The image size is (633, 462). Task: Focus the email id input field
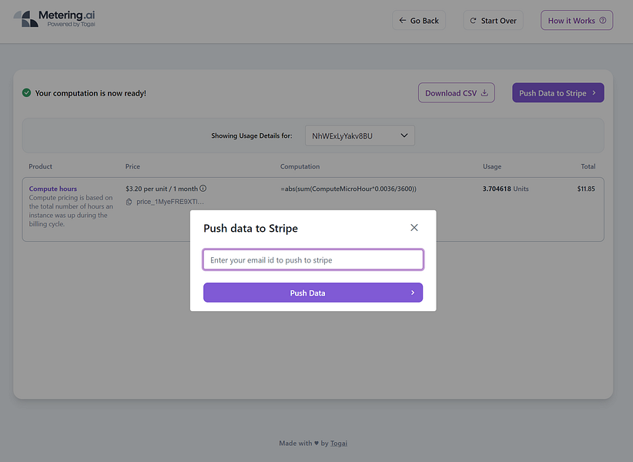point(313,260)
